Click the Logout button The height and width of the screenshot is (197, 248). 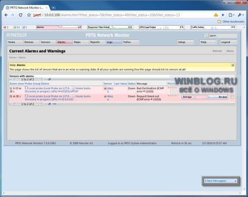pyautogui.click(x=229, y=42)
